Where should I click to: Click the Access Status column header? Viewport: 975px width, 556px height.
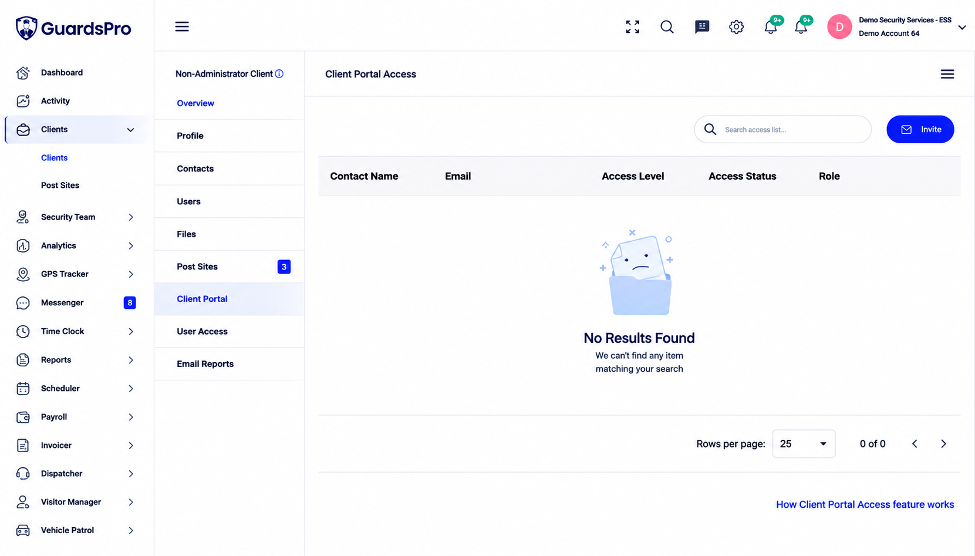tap(742, 176)
